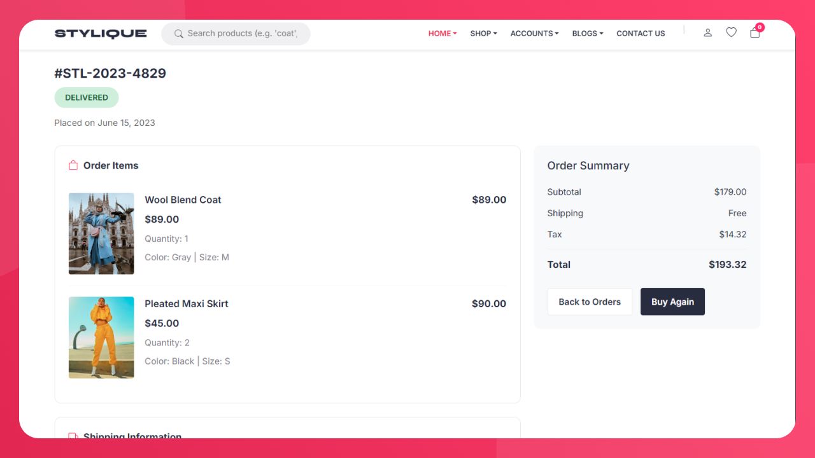Expand the Home dropdown menu
Image resolution: width=815 pixels, height=458 pixels.
coord(442,34)
